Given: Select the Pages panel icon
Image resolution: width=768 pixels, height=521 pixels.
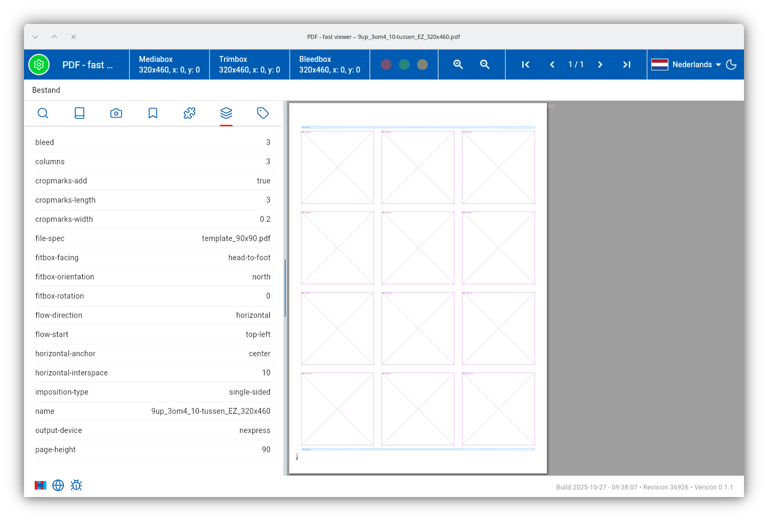Looking at the screenshot, I should [x=79, y=113].
